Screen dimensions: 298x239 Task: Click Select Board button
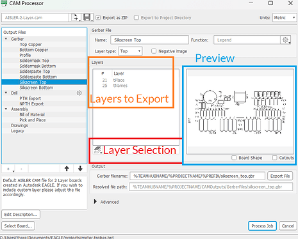click(x=18, y=226)
